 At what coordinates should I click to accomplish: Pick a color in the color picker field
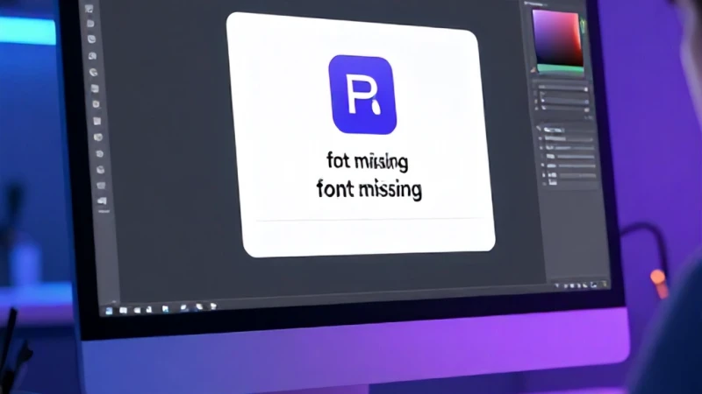(557, 38)
